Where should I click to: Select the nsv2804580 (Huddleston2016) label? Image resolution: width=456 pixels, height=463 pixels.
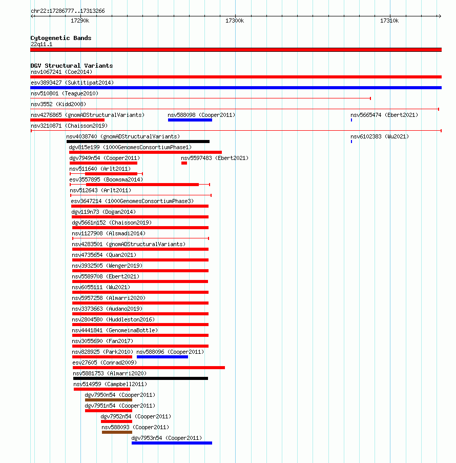click(x=113, y=319)
